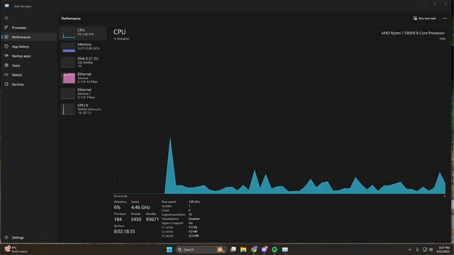Select the Performance page in sidebar

coord(28,37)
